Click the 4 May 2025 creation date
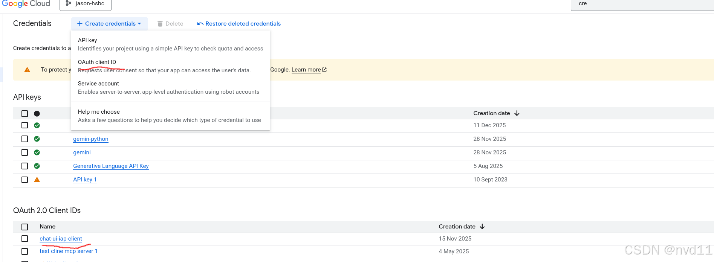Image resolution: width=714 pixels, height=262 pixels. pos(454,251)
